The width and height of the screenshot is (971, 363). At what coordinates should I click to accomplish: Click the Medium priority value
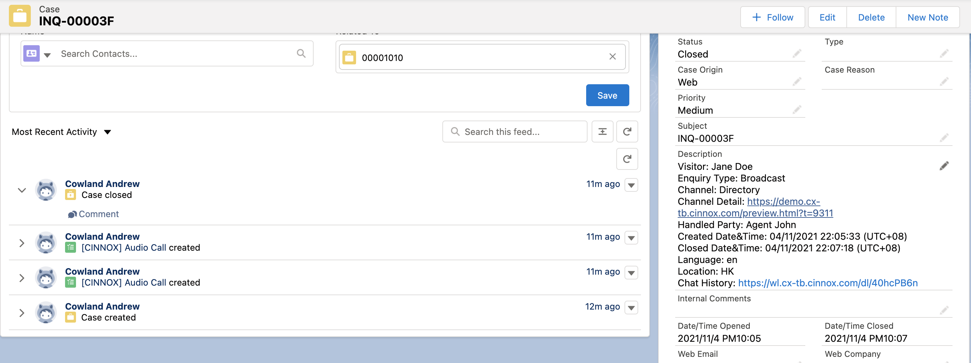[x=695, y=111]
